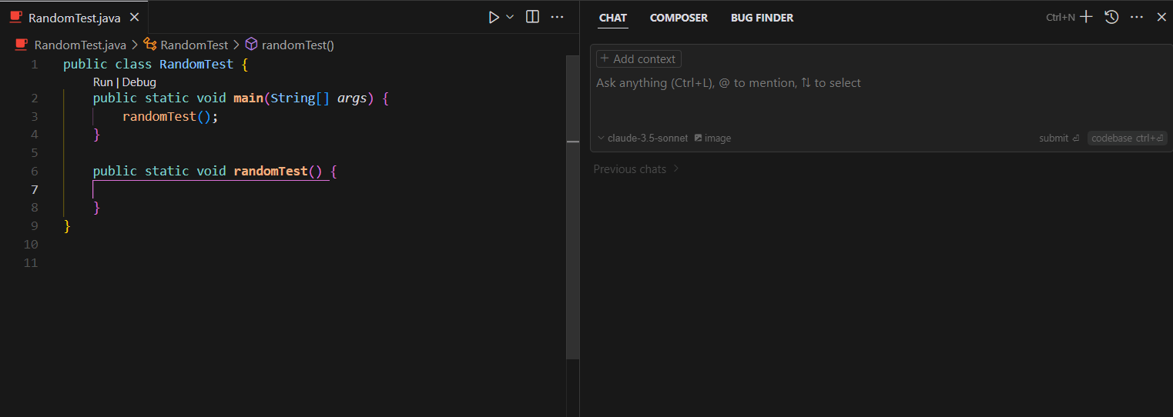Click the codebase ctrl+enter button
Image resolution: width=1173 pixels, height=417 pixels.
[x=1127, y=138]
